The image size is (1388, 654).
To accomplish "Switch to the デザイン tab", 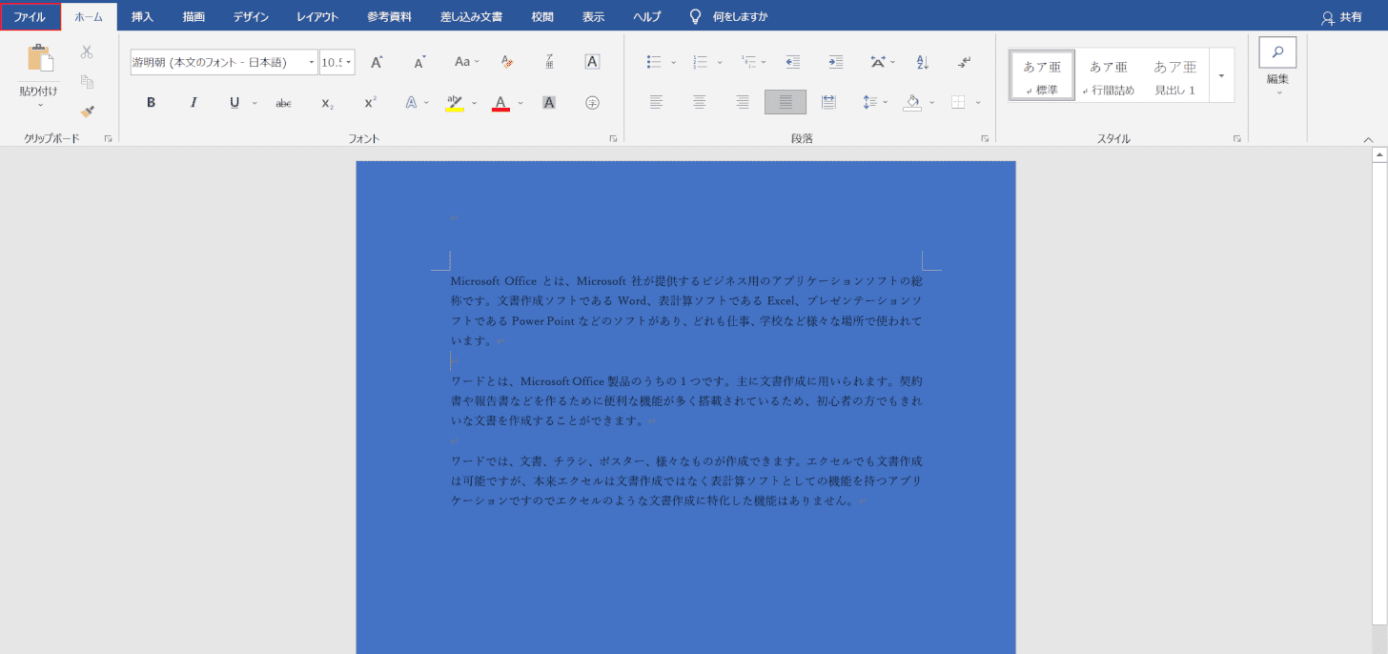I will 251,16.
